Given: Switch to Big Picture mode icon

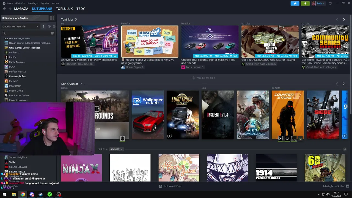Looking at the screenshot, I should tap(330, 3).
